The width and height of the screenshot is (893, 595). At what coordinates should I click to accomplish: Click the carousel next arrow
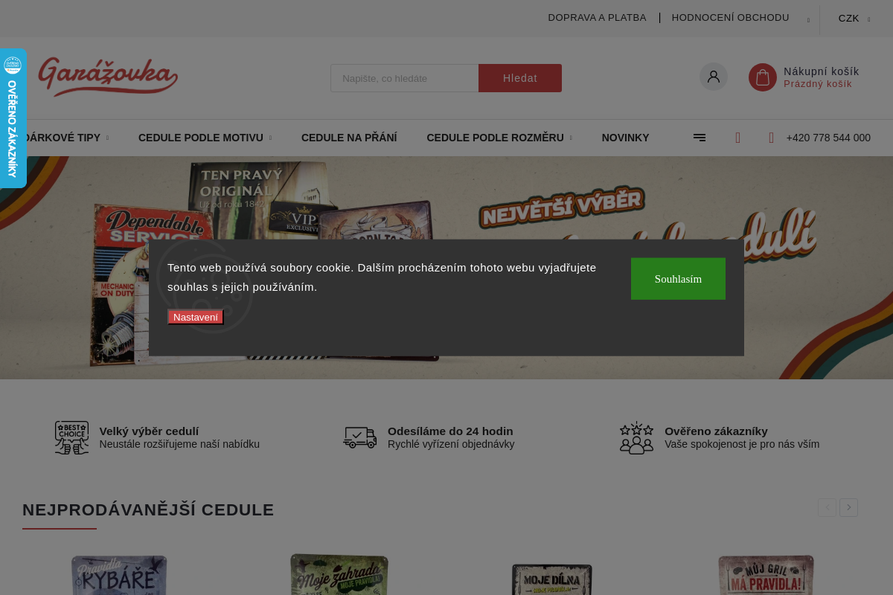point(848,508)
